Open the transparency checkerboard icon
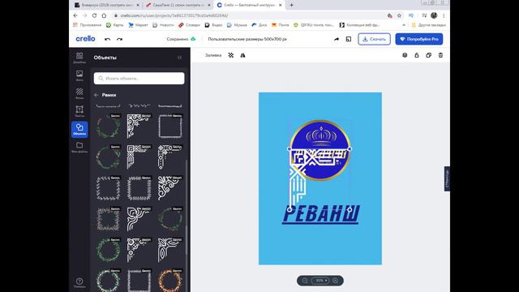The image size is (519, 292). pyautogui.click(x=230, y=55)
